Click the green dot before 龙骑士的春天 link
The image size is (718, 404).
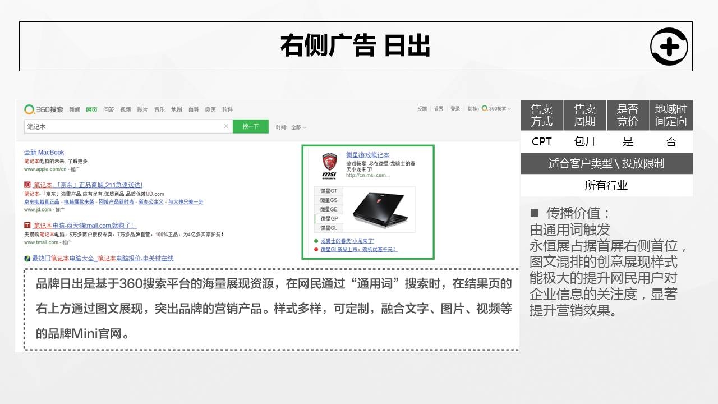(316, 241)
